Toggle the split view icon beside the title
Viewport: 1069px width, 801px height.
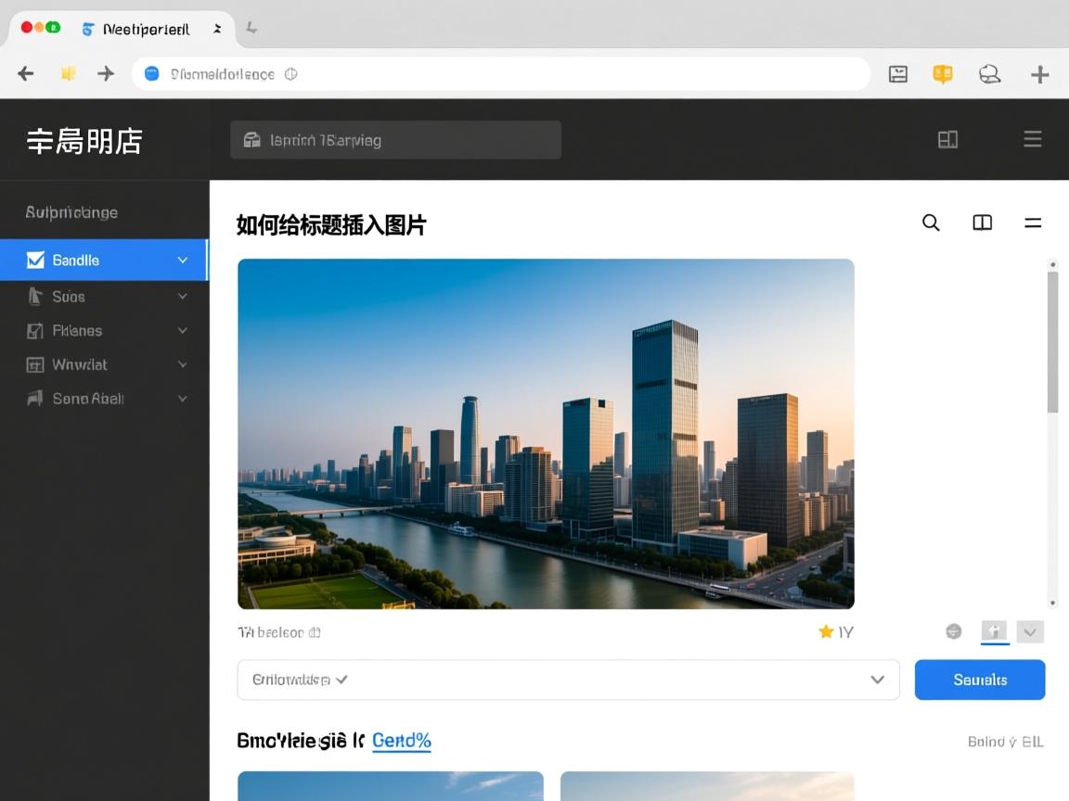pyautogui.click(x=982, y=222)
